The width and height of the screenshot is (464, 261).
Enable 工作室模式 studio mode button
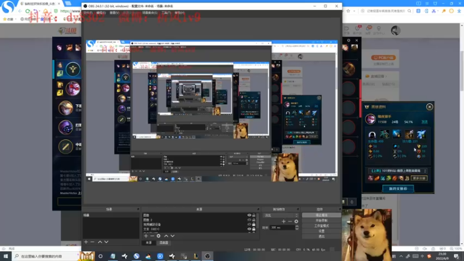point(321,226)
